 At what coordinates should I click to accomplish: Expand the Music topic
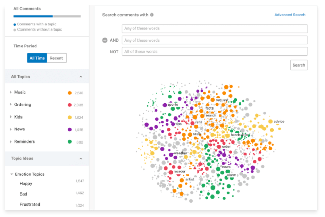pos(9,92)
